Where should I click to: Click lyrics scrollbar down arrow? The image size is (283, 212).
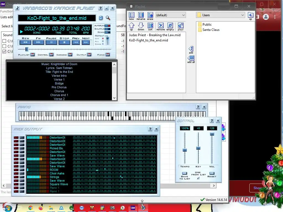point(114,98)
